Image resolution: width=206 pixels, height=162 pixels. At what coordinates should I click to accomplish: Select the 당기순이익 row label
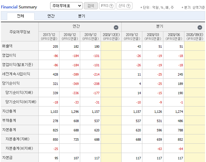(x=11, y=83)
